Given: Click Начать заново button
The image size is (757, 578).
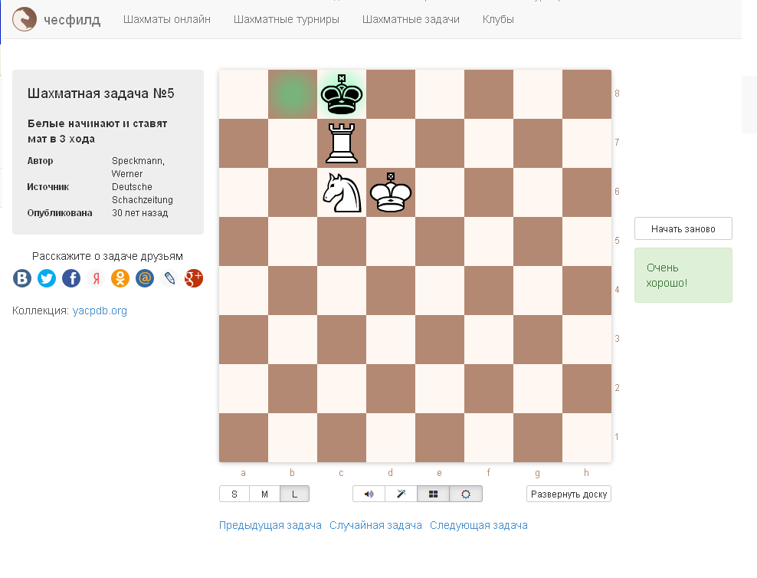Looking at the screenshot, I should pyautogui.click(x=683, y=229).
